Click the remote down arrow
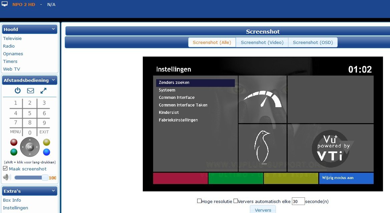This screenshot has width=390, height=213. click(30, 154)
